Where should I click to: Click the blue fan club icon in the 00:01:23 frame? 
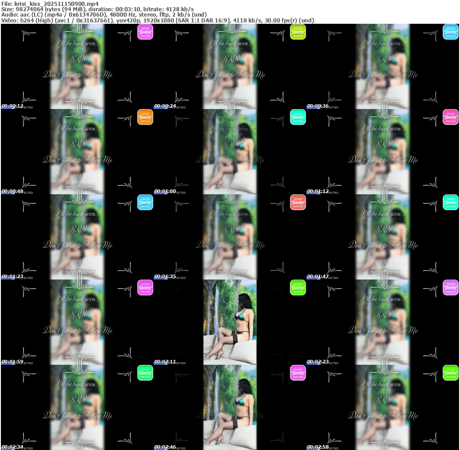click(x=145, y=202)
